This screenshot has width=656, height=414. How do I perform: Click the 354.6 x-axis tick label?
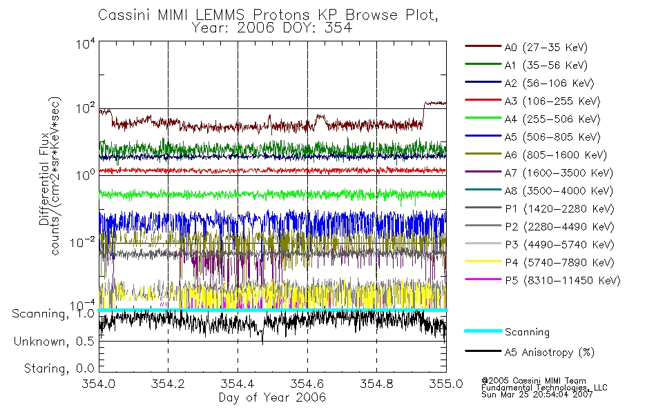tap(307, 384)
